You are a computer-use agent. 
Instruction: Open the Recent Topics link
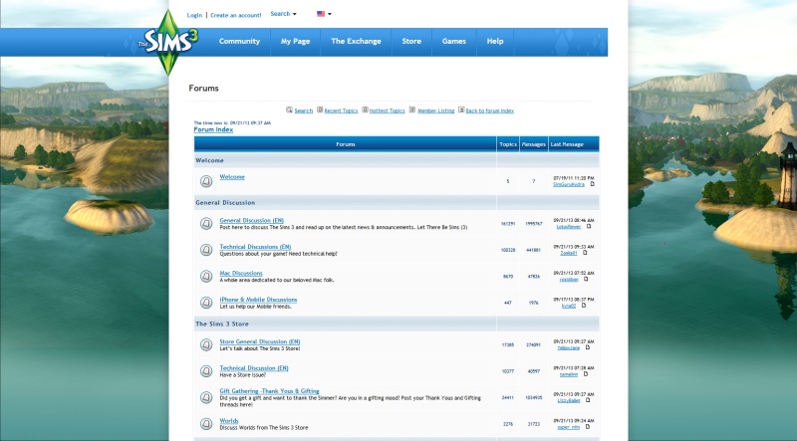point(341,110)
